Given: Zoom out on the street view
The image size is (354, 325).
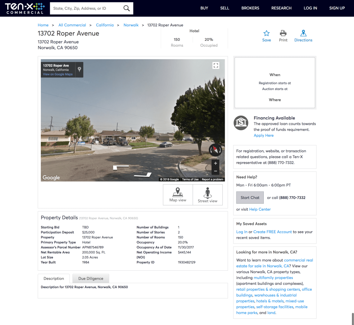Looking at the screenshot, I should [x=215, y=171].
